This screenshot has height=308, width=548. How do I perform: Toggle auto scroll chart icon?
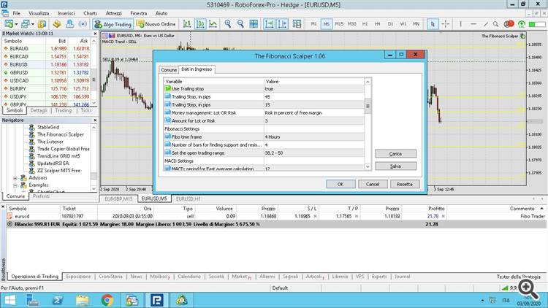269,24
